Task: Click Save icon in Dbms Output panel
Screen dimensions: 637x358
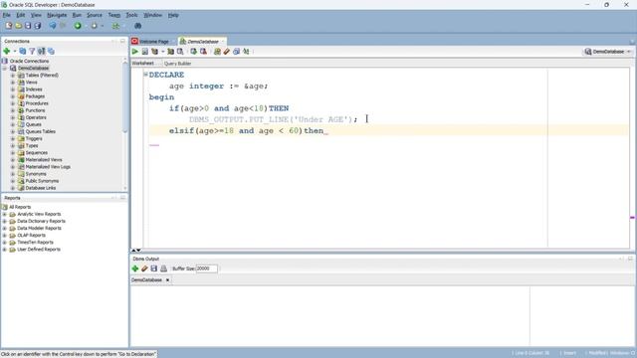Action: [x=153, y=268]
